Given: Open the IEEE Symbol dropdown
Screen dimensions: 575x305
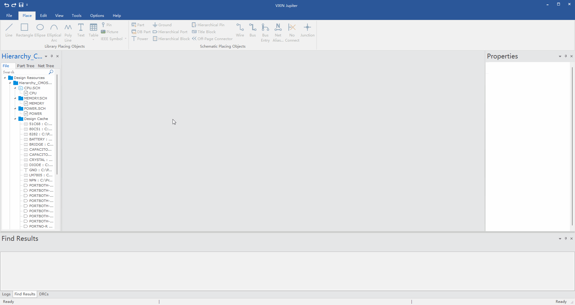Looking at the screenshot, I should coord(113,39).
